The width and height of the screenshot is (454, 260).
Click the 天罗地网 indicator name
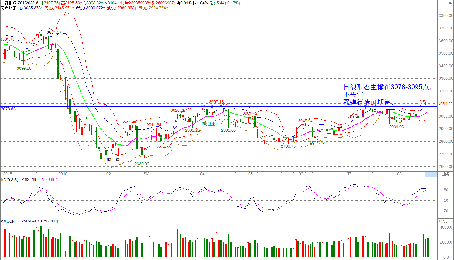pos(9,8)
